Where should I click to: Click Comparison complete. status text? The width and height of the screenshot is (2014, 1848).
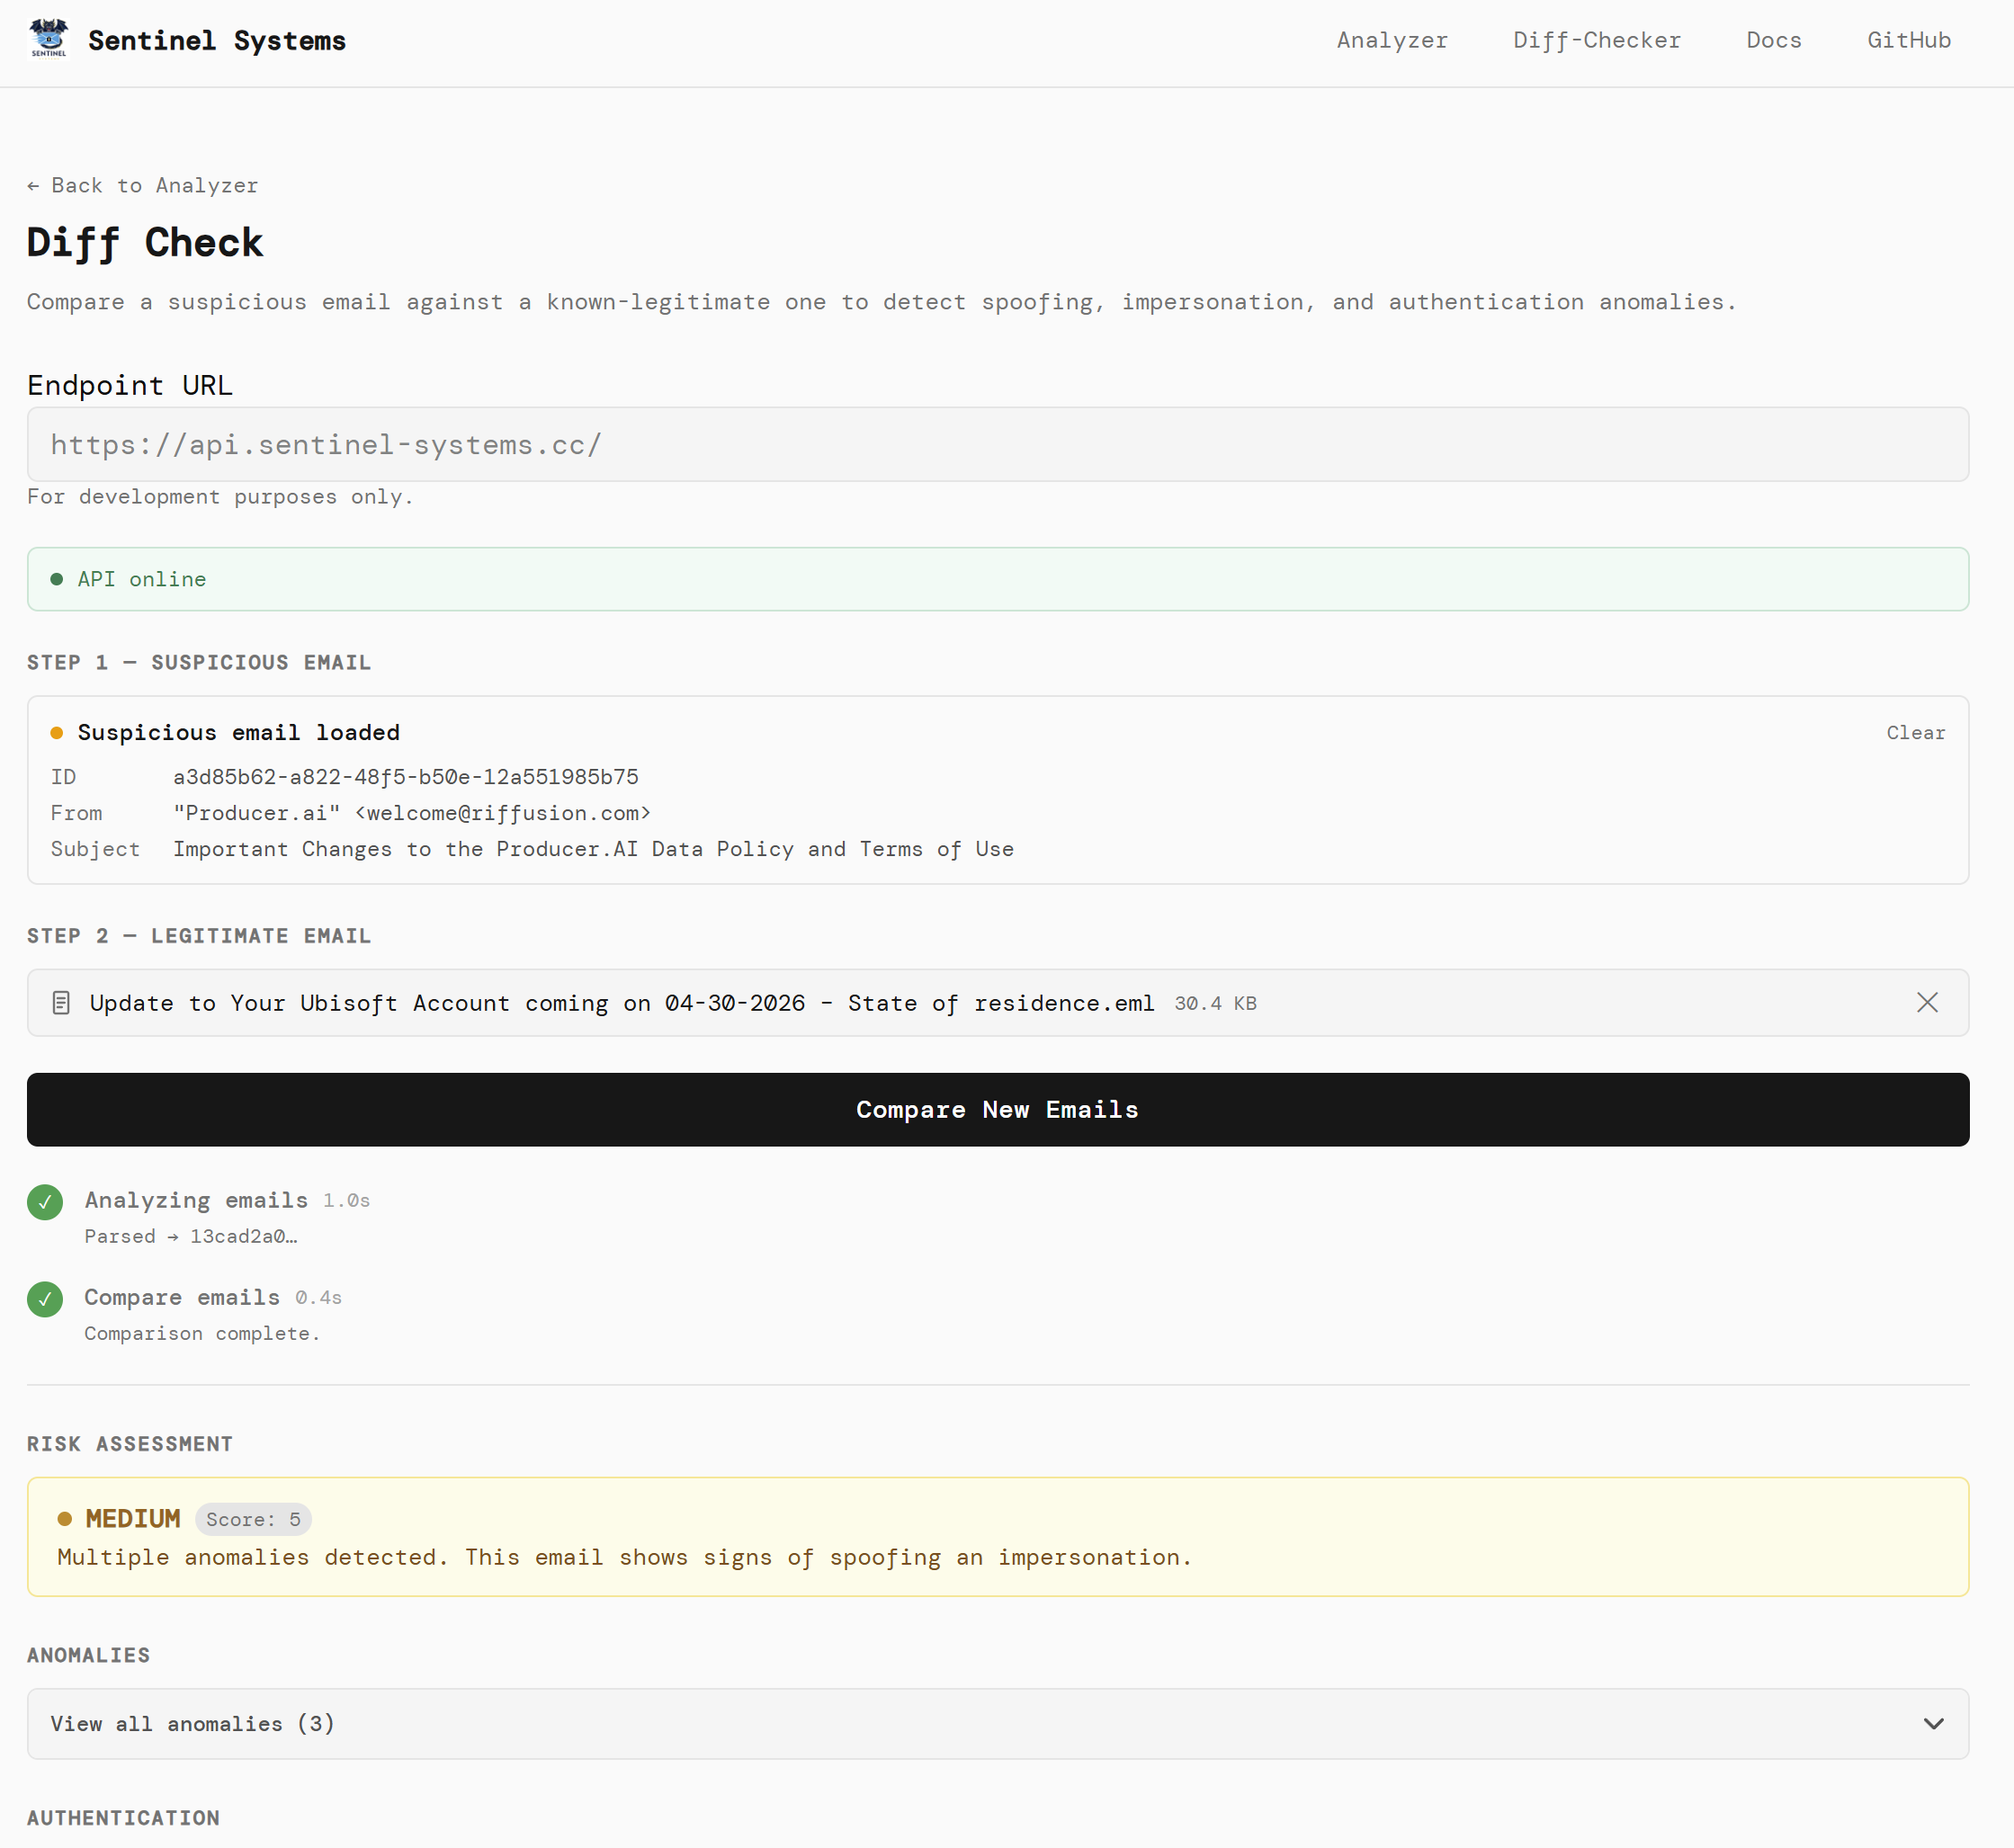click(x=201, y=1333)
